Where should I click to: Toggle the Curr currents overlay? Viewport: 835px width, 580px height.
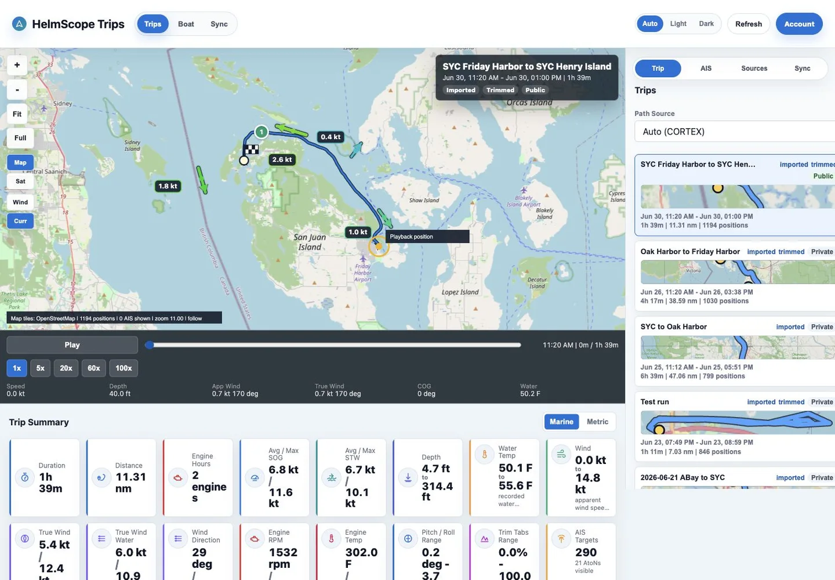tap(20, 221)
